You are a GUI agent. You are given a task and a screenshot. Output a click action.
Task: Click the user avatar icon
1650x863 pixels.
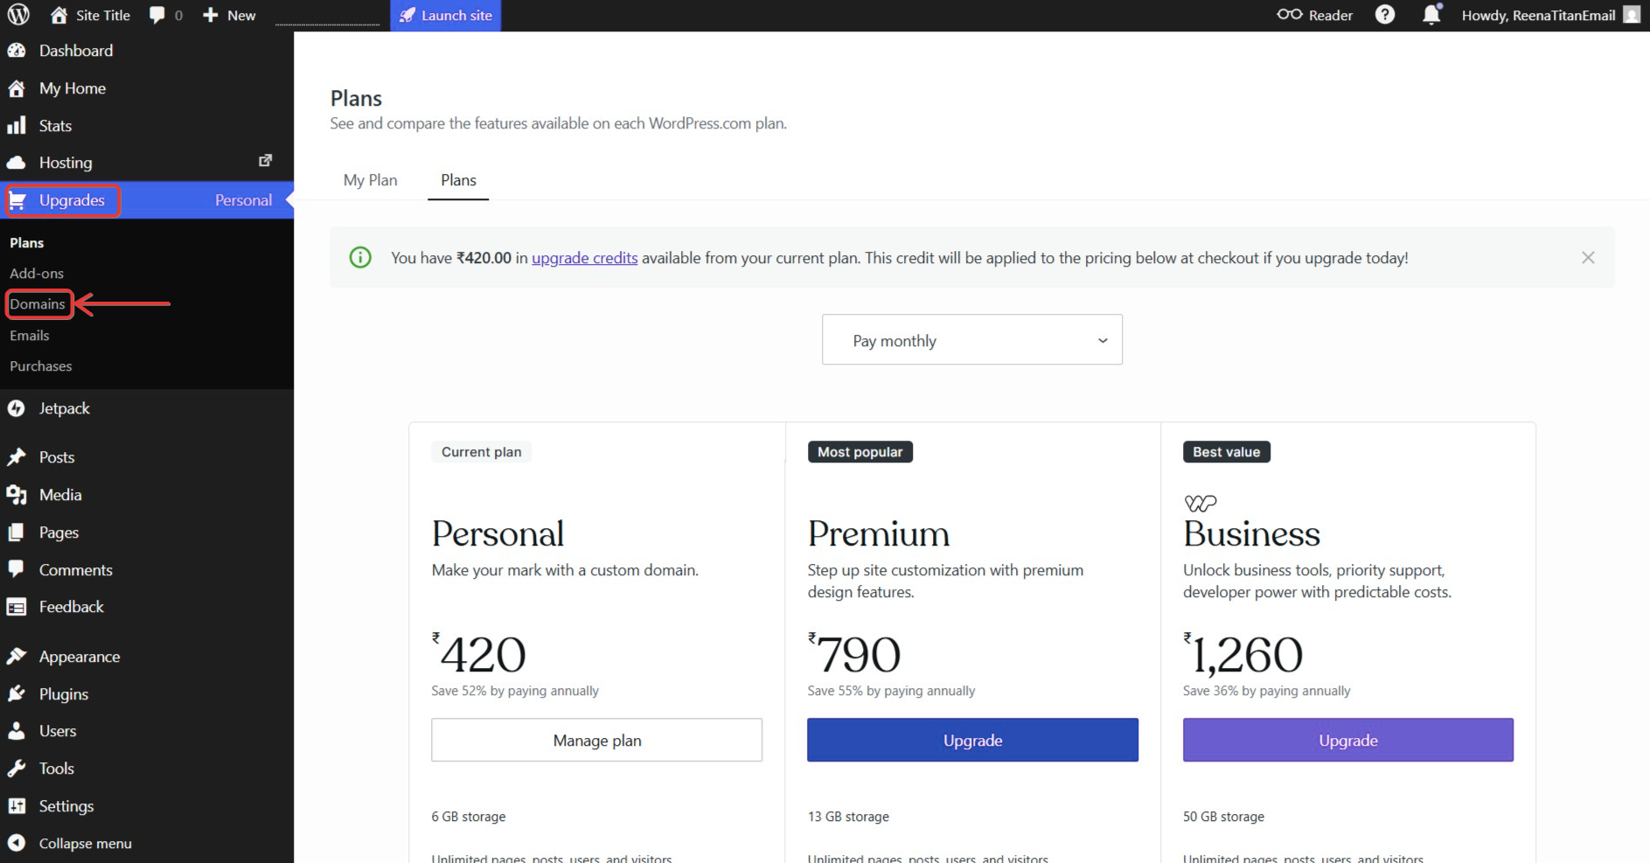point(1632,15)
